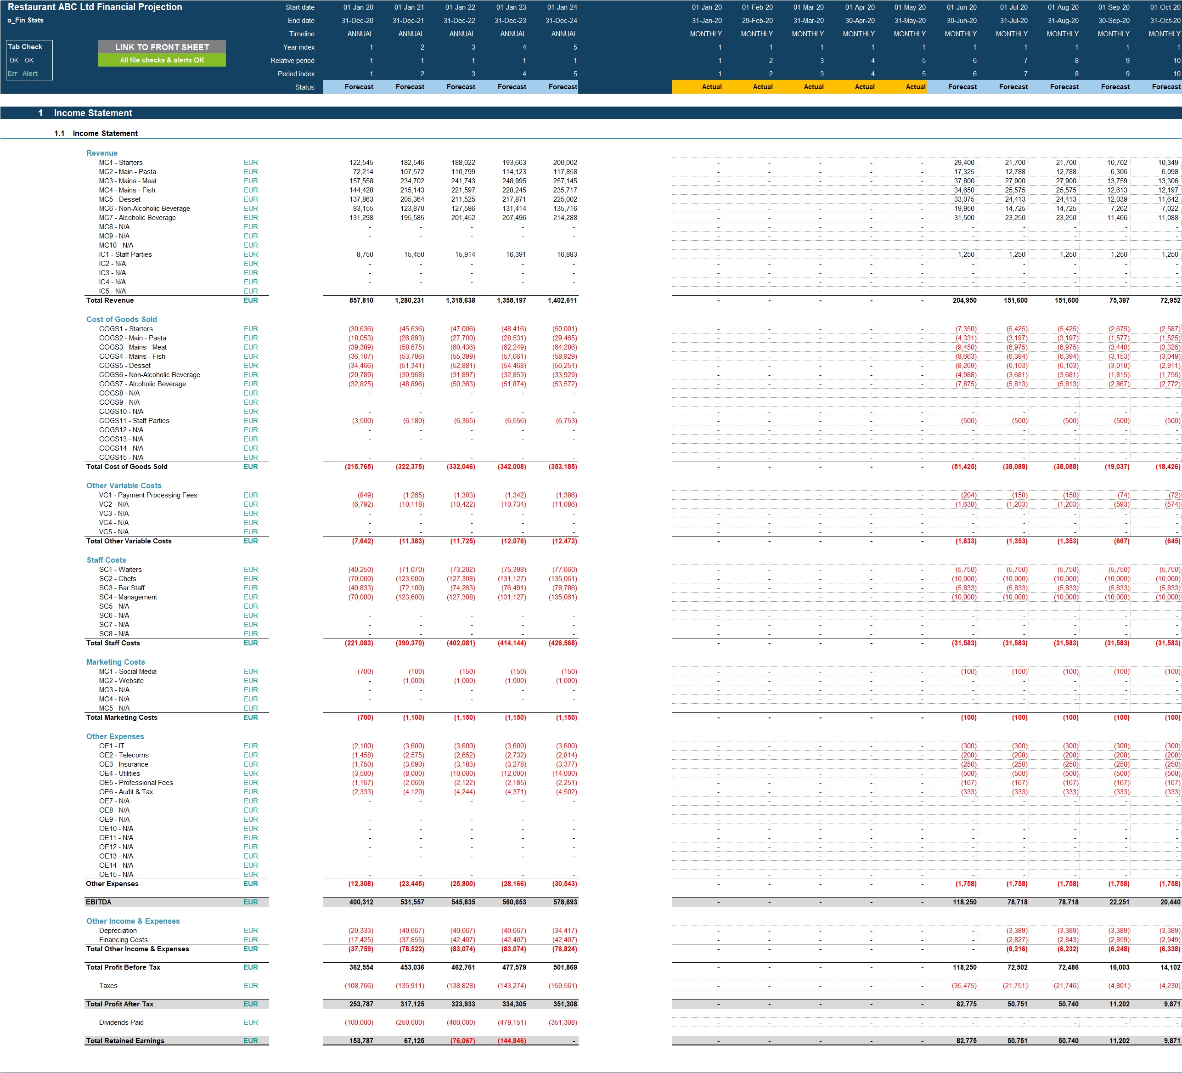Select the Other Income & Expenses heading
The width and height of the screenshot is (1182, 1073).
133,921
